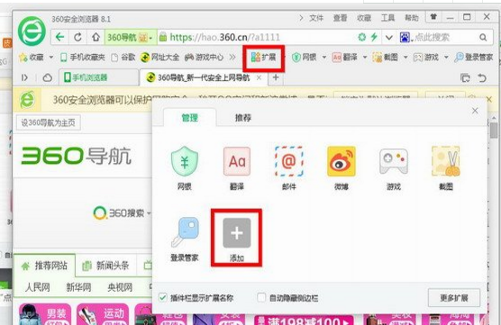Open 登录管家 in the toolbar
The image size is (501, 325).
[474, 58]
